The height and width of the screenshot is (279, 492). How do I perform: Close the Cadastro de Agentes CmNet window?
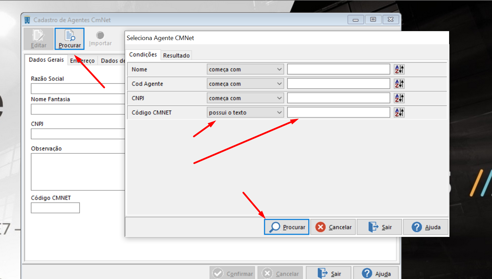391,20
